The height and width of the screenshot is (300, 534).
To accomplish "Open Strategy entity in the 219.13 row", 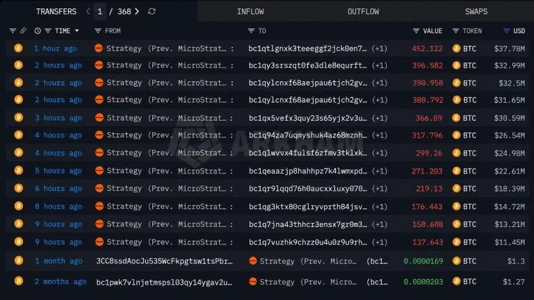I will pos(166,188).
